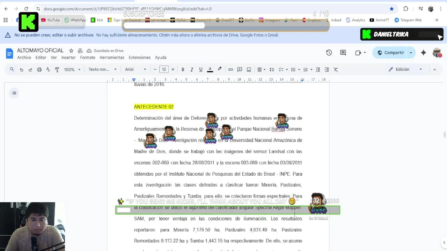The height and width of the screenshot is (251, 447).
Task: Redo the last action
Action: (30, 69)
